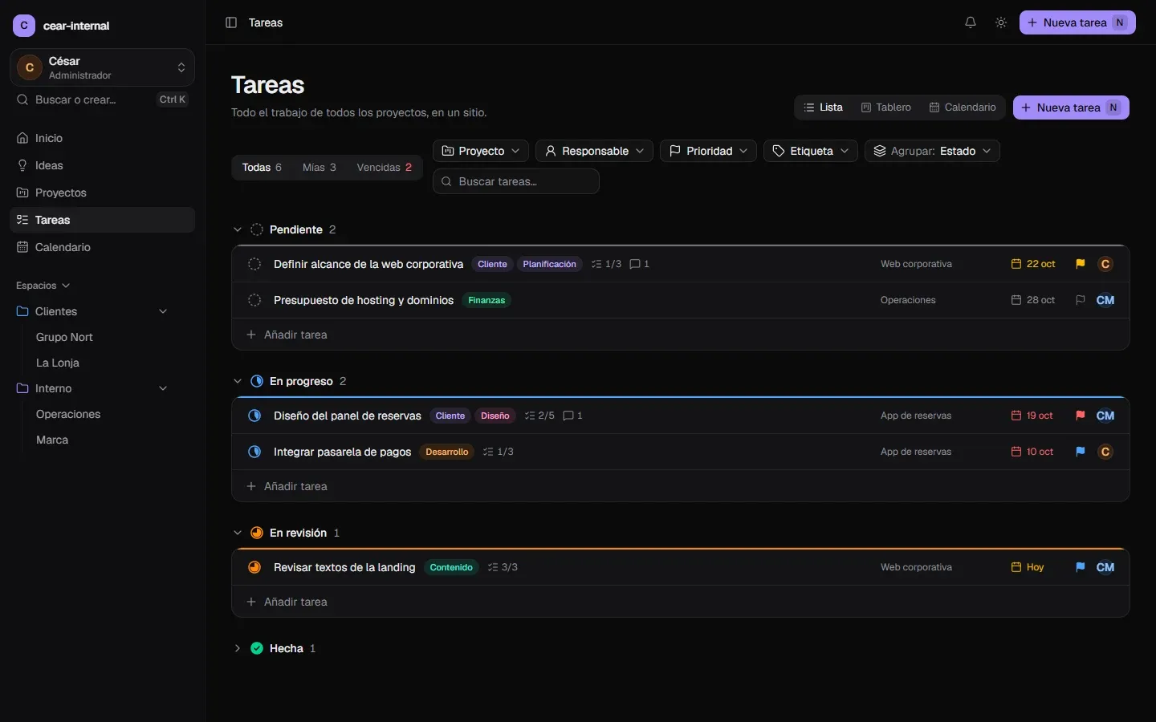This screenshot has width=1156, height=722.
Task: Click blue flag on Integrar pasarela row
Action: 1081,452
